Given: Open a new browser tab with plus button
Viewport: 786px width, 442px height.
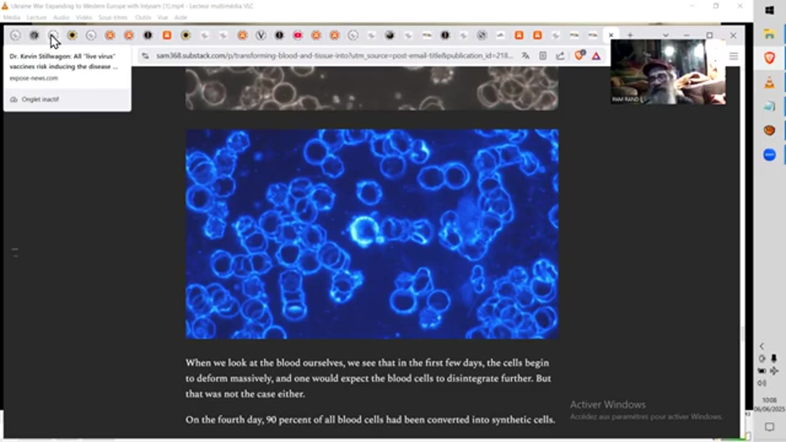Looking at the screenshot, I should (x=629, y=36).
